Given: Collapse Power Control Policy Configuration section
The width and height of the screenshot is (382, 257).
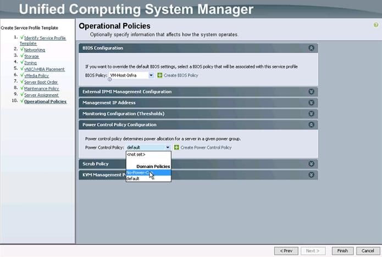Looking at the screenshot, I should pos(311,125).
